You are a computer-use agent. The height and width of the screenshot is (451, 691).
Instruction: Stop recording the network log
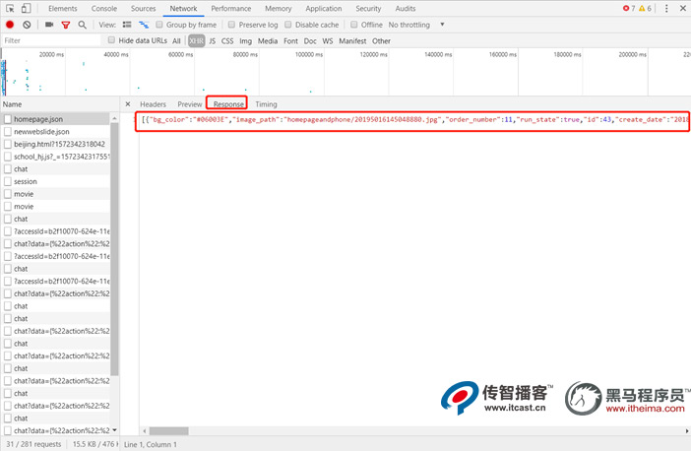coord(10,25)
